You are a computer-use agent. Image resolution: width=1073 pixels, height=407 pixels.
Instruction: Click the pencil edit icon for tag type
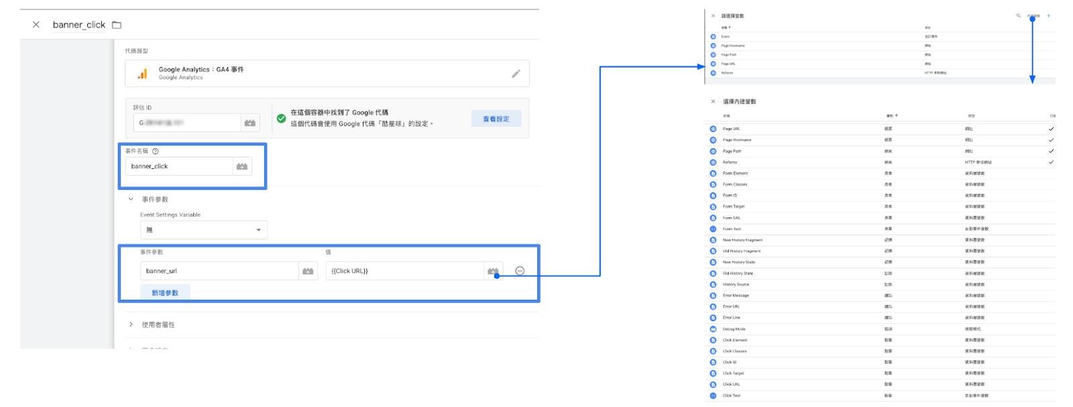(516, 74)
